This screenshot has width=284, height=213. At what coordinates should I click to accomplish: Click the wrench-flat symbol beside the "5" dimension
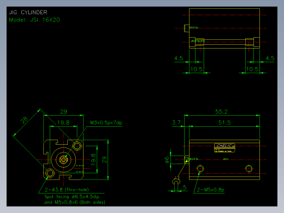click(176, 181)
